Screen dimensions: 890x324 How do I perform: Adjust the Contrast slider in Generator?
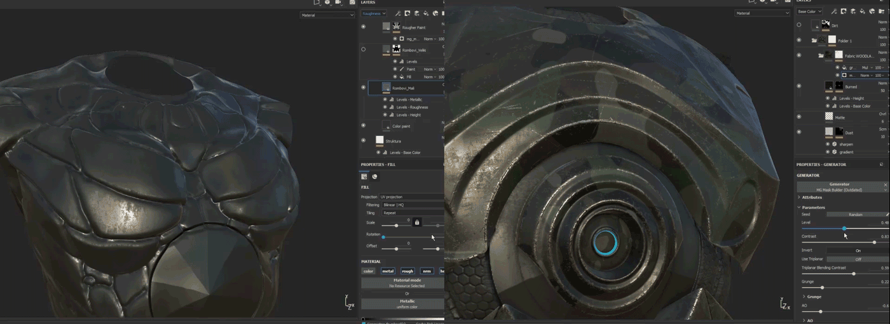pyautogui.click(x=845, y=242)
